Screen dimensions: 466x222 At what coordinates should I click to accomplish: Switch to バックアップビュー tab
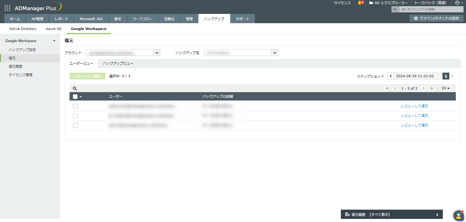point(118,63)
